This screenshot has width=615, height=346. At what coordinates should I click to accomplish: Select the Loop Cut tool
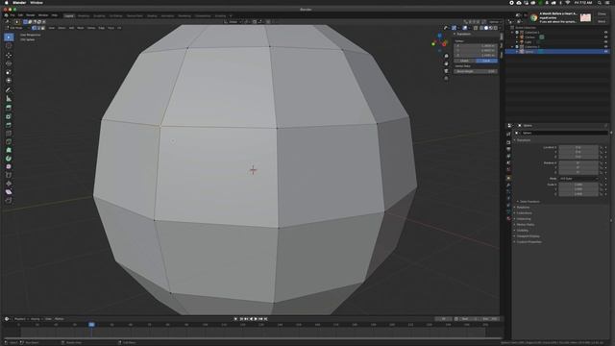pos(9,134)
